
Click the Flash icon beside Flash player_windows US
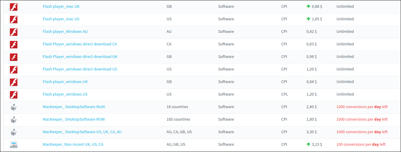coord(14,95)
